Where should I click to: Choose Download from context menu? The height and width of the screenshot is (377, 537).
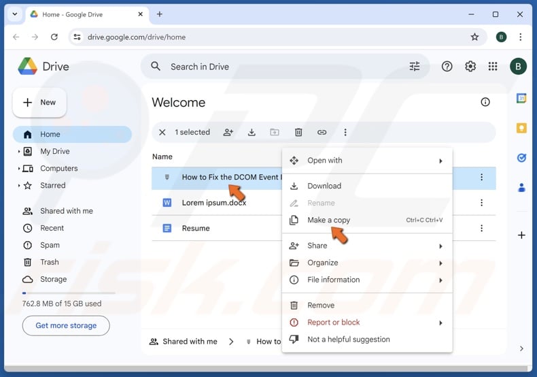[x=367, y=186]
